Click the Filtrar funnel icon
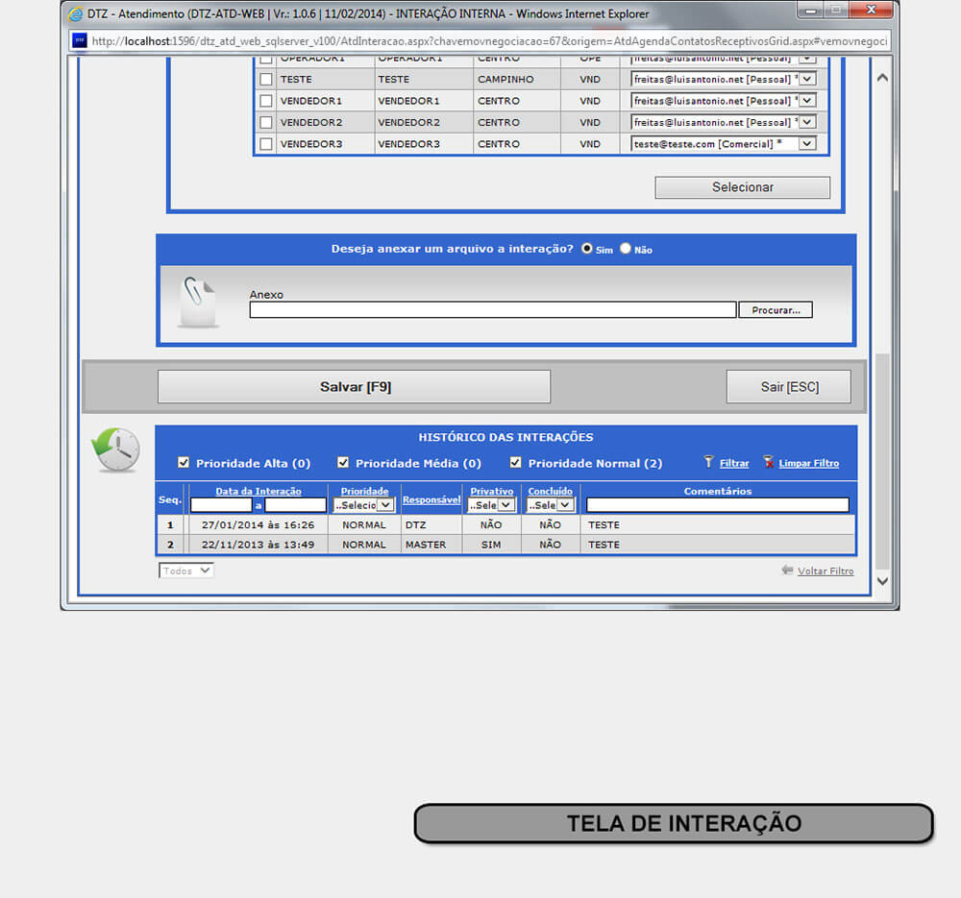Screen dimensions: 961x898 (x=709, y=462)
